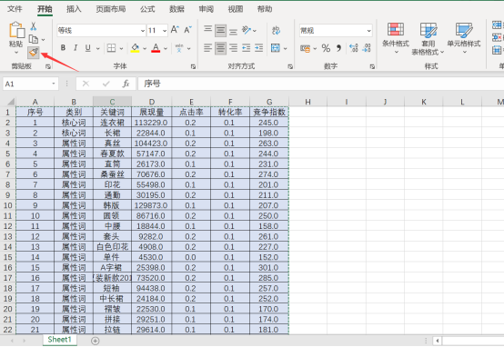
Task: Apply comma style
Action: 338,48
